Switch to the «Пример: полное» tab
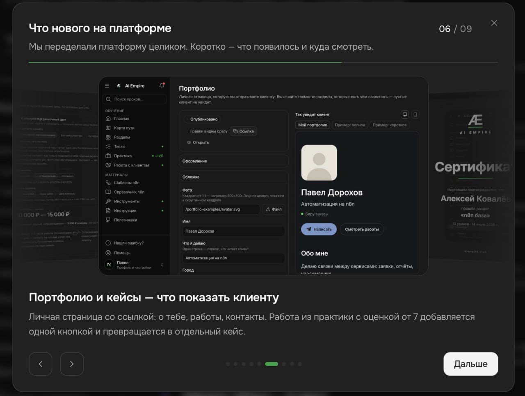Viewport: 525px width, 396px height. point(350,125)
